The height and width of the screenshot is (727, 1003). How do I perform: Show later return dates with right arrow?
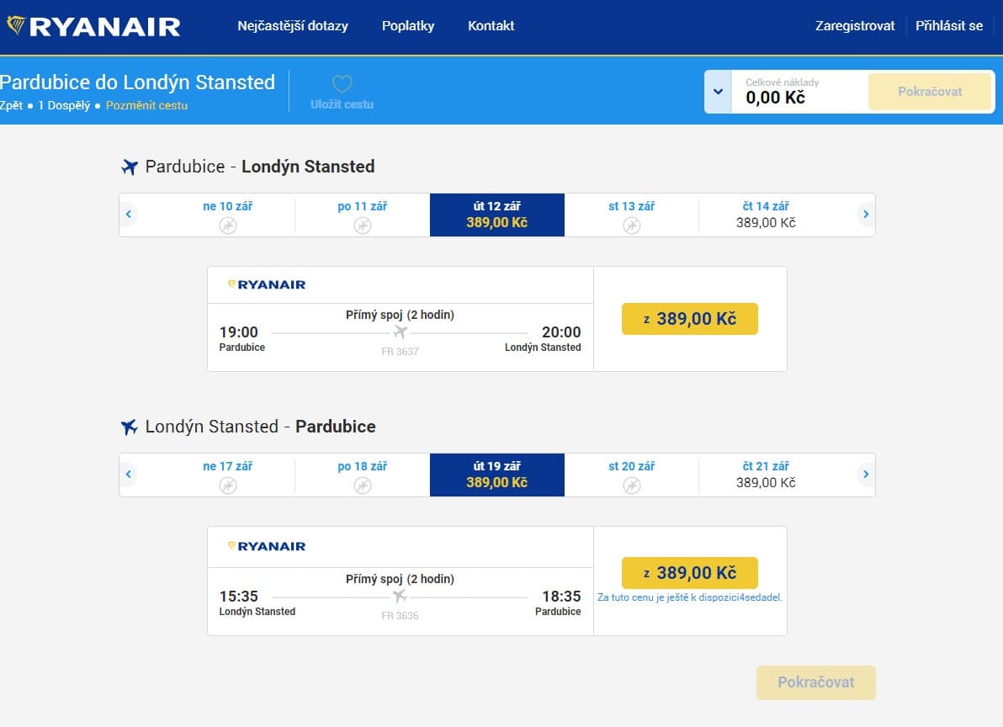click(x=866, y=475)
